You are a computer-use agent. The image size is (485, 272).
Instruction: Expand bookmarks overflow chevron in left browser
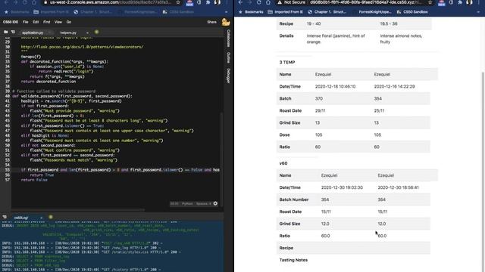pos(227,12)
